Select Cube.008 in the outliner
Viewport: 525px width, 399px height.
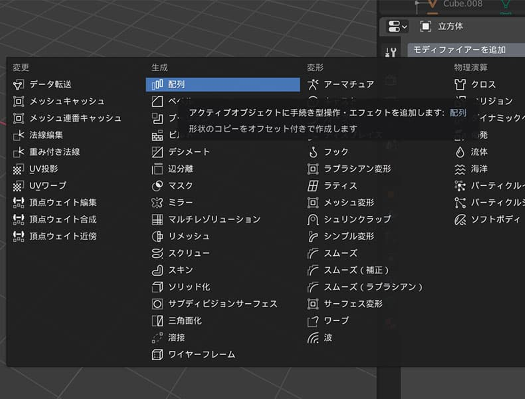pyautogui.click(x=462, y=4)
